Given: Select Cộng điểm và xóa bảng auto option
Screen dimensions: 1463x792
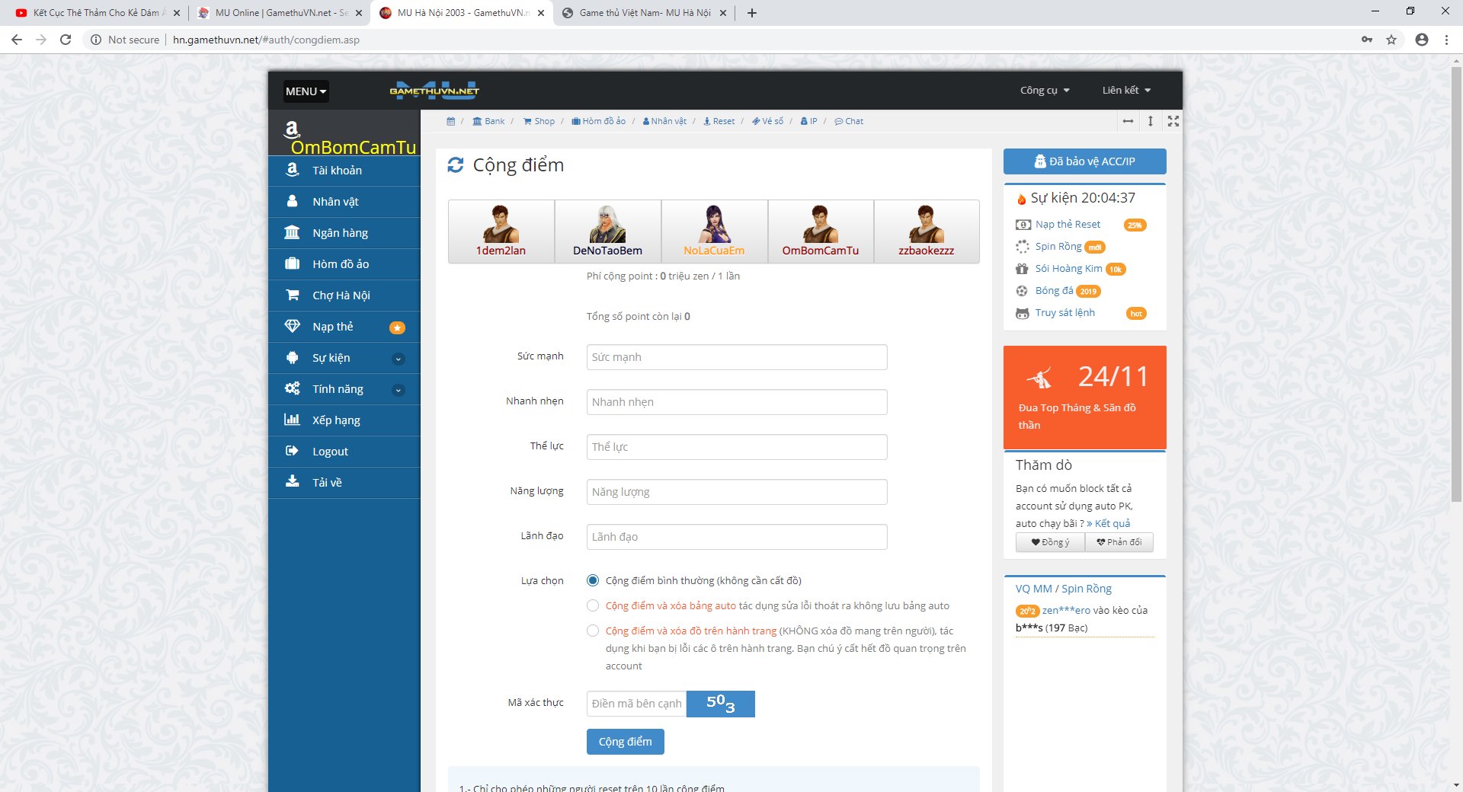Looking at the screenshot, I should coord(593,605).
